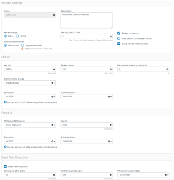
Task: Click the plus icon under Phase 1 Encryption
Action: (5, 102)
